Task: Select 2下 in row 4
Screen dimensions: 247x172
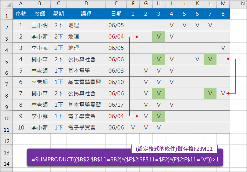Action: point(58,48)
